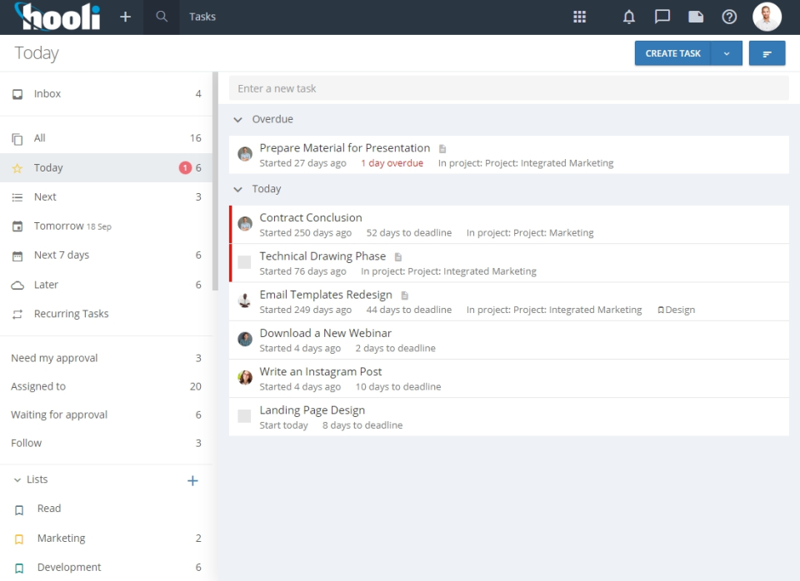Collapse the Lists section chevron

(17, 479)
